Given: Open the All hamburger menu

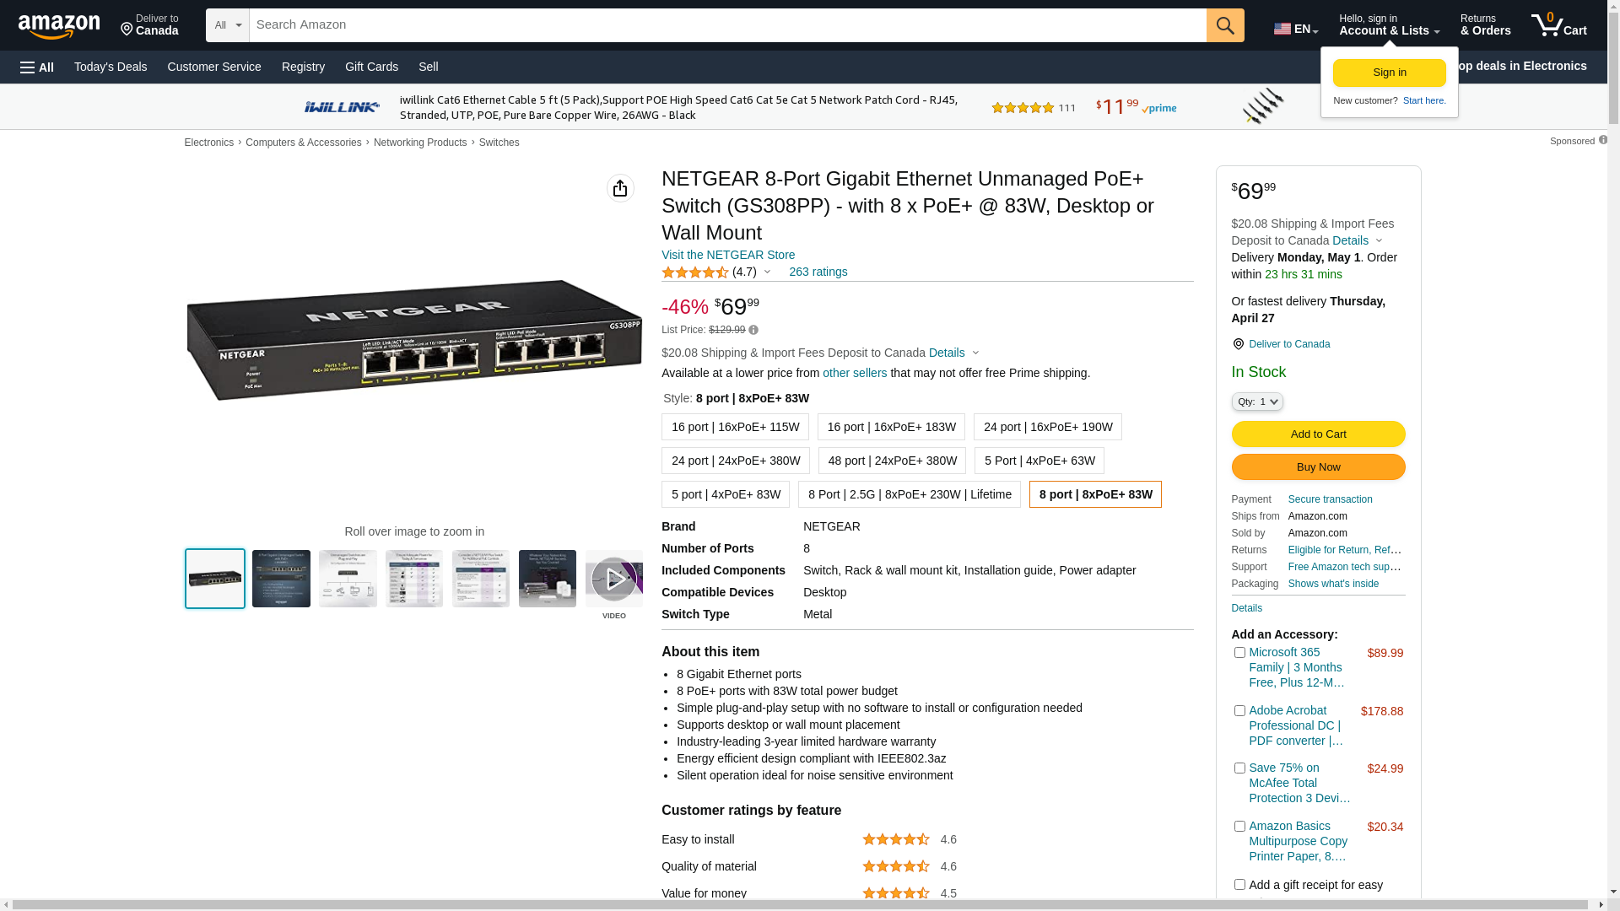Looking at the screenshot, I should pyautogui.click(x=37, y=67).
